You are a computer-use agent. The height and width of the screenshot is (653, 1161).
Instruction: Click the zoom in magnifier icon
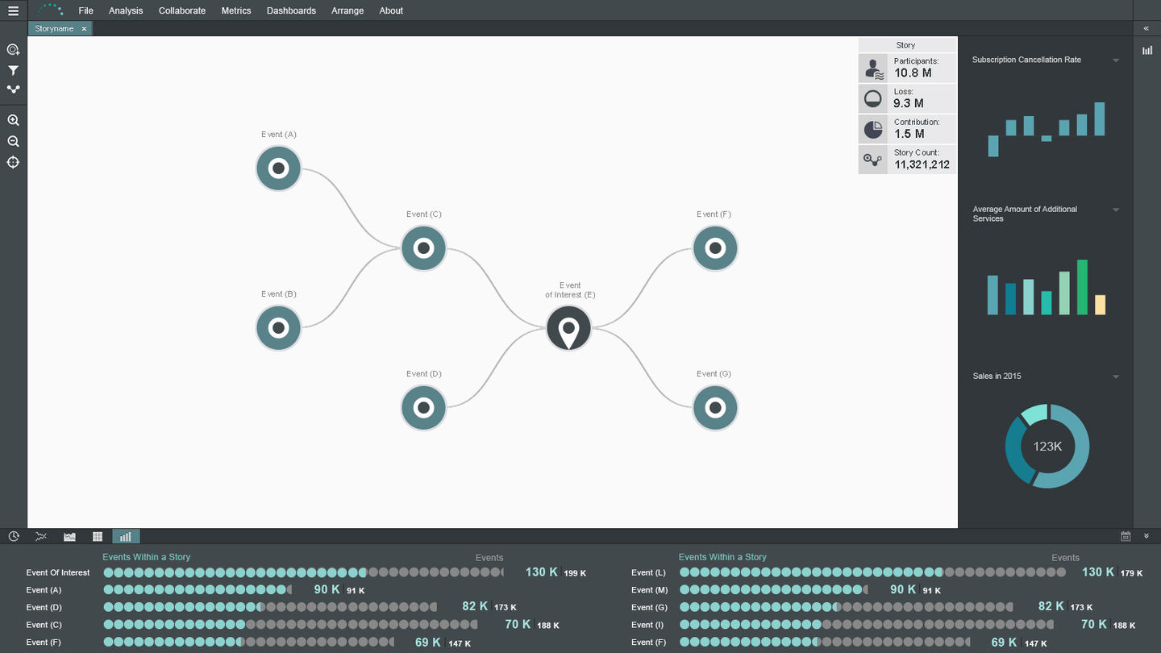pos(13,120)
